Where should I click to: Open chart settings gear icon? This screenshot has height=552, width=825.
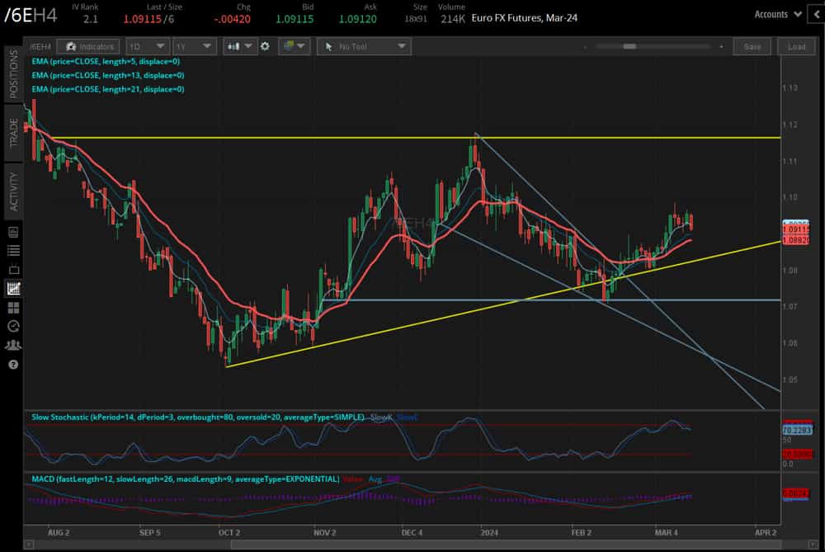point(265,46)
